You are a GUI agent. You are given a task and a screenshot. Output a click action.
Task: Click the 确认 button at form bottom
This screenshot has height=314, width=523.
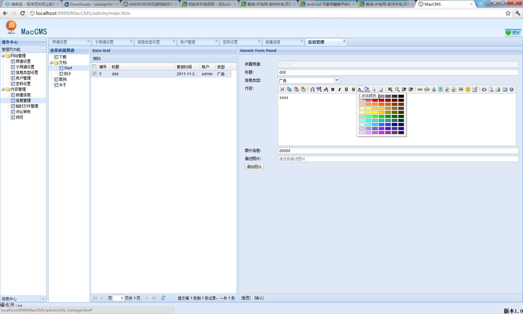259,298
